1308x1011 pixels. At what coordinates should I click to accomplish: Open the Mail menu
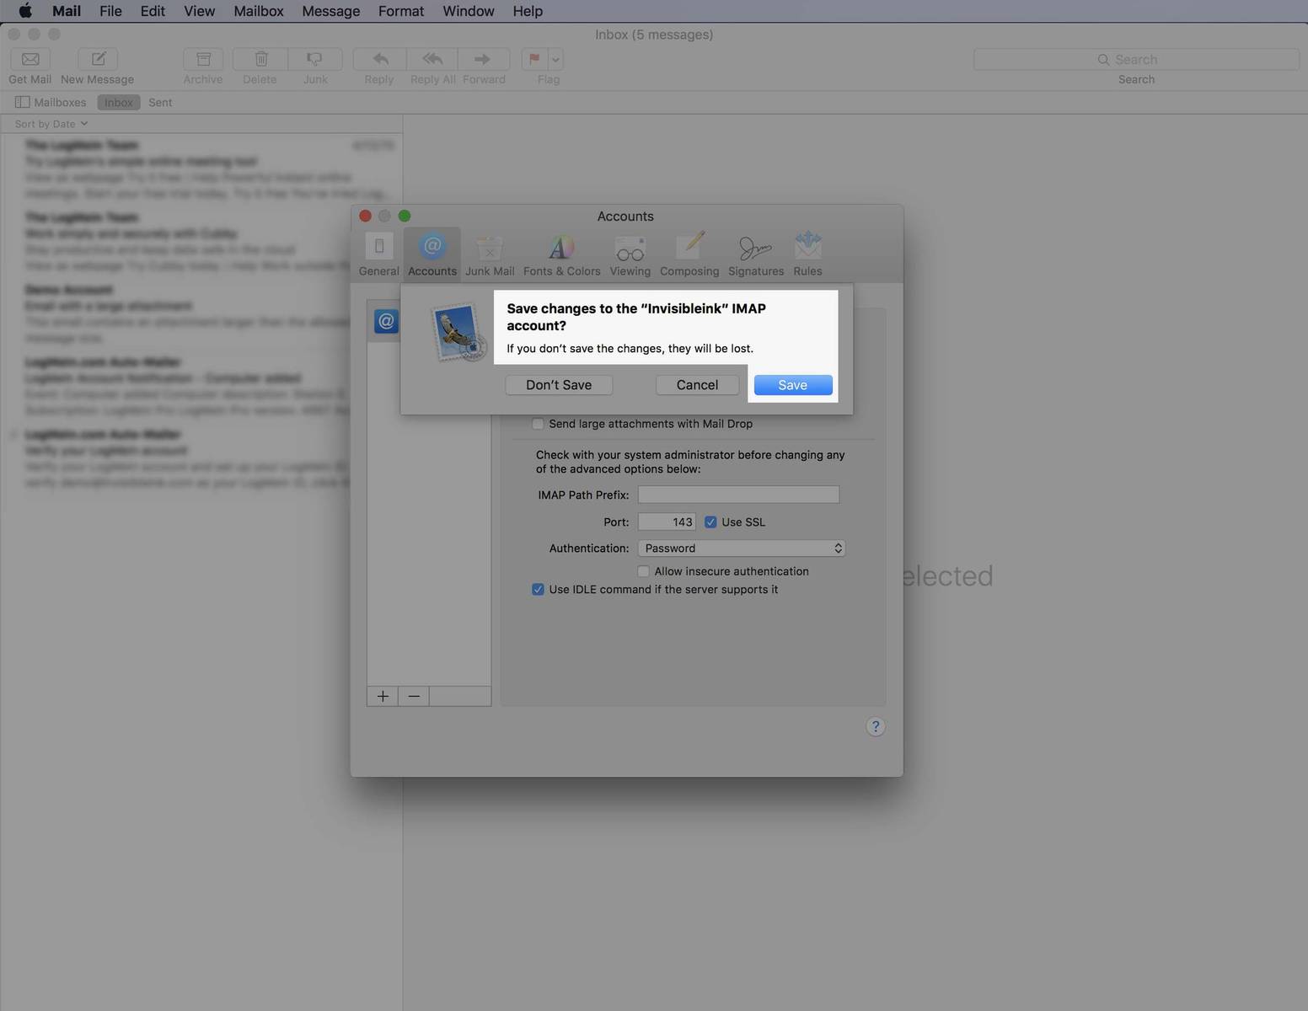click(67, 11)
